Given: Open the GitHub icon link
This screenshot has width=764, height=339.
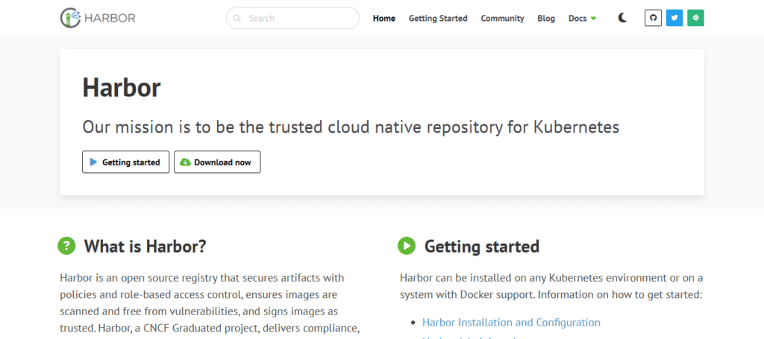Looking at the screenshot, I should click(x=653, y=18).
